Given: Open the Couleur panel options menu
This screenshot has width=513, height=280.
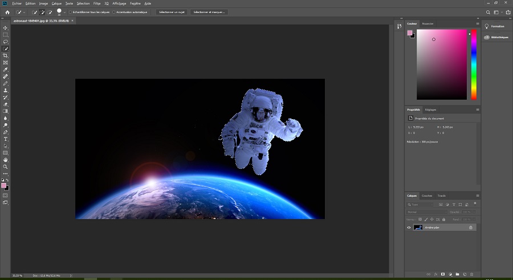Looking at the screenshot, I should (x=478, y=23).
